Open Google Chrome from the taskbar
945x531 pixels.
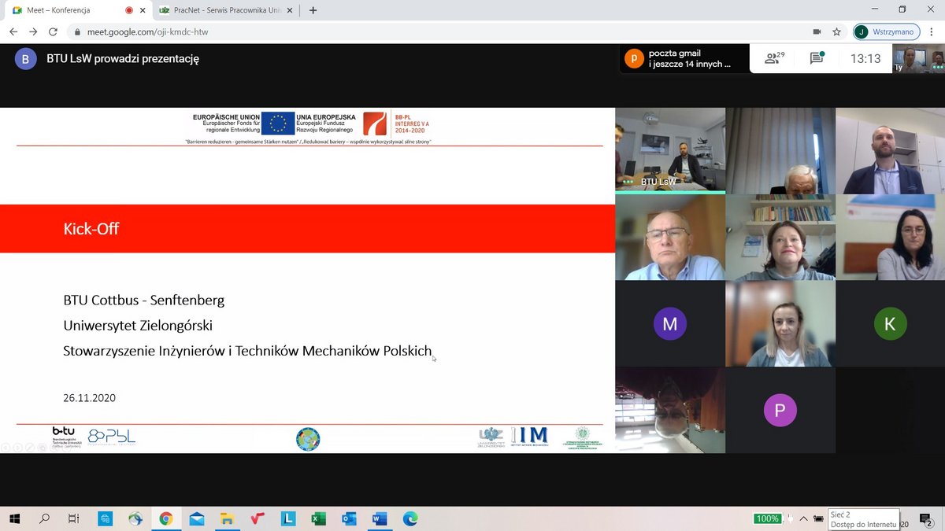(x=165, y=518)
